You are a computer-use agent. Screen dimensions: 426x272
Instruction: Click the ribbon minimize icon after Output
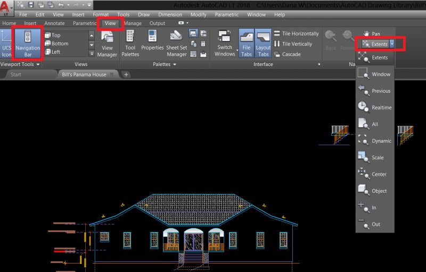(x=181, y=23)
